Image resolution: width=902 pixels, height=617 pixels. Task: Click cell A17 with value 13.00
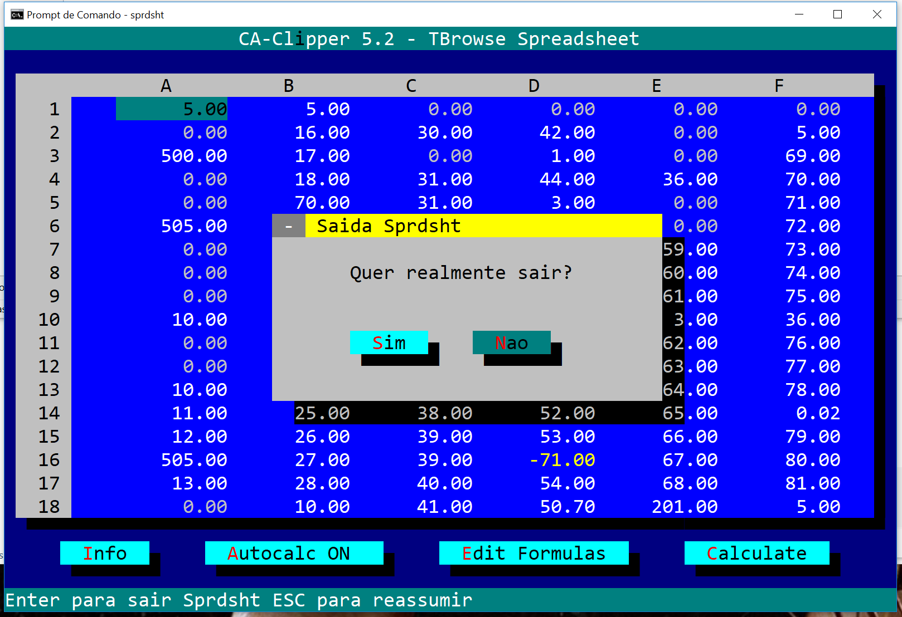click(x=200, y=483)
